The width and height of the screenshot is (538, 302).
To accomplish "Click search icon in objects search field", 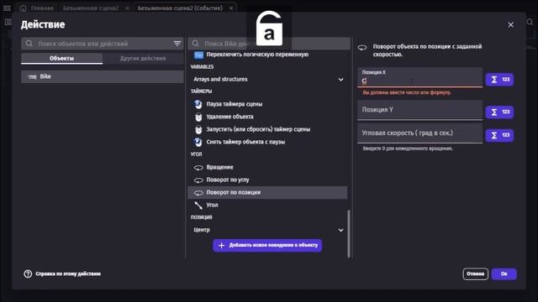I will (29, 44).
